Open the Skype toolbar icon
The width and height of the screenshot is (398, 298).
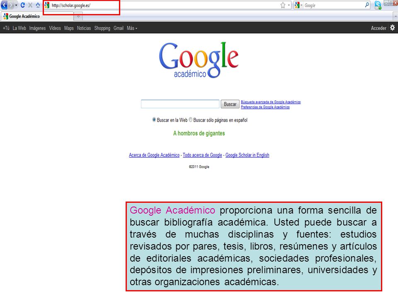(x=378, y=5)
